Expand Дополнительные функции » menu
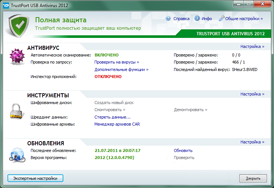This screenshot has height=188, width=274. pyautogui.click(x=122, y=69)
